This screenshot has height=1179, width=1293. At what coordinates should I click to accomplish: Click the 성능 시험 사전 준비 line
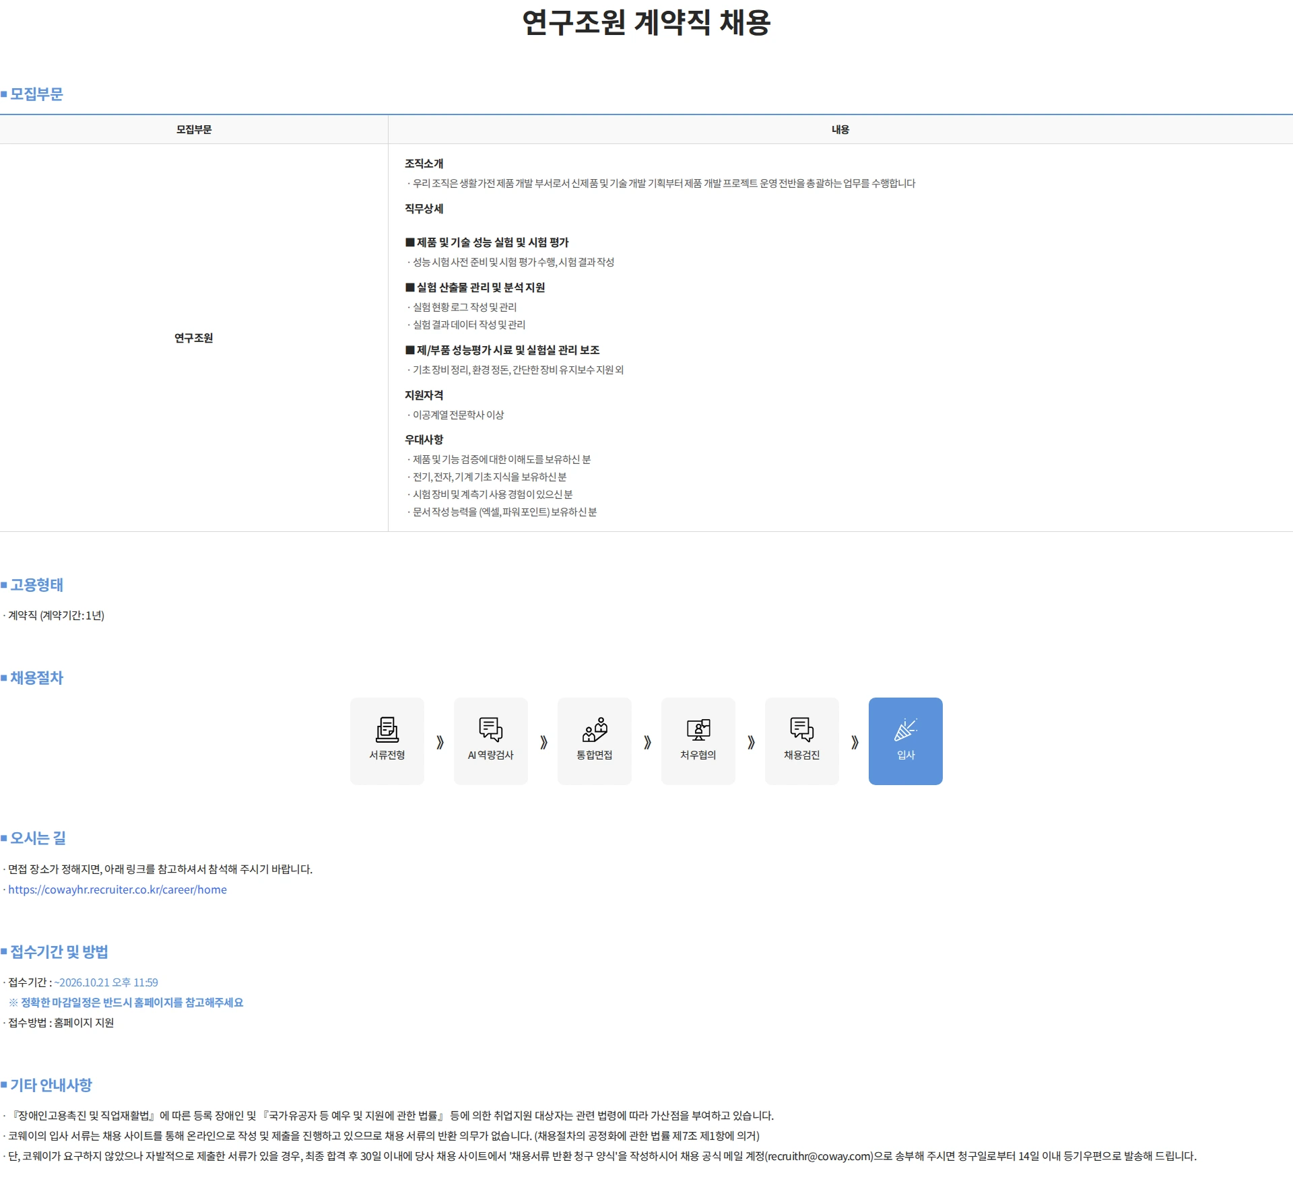coord(511,262)
